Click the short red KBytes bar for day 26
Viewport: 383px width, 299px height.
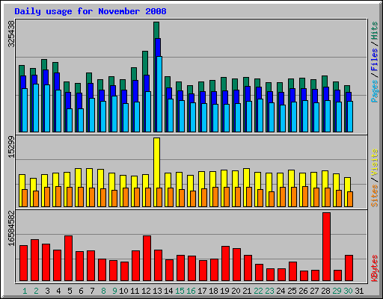click(x=304, y=276)
